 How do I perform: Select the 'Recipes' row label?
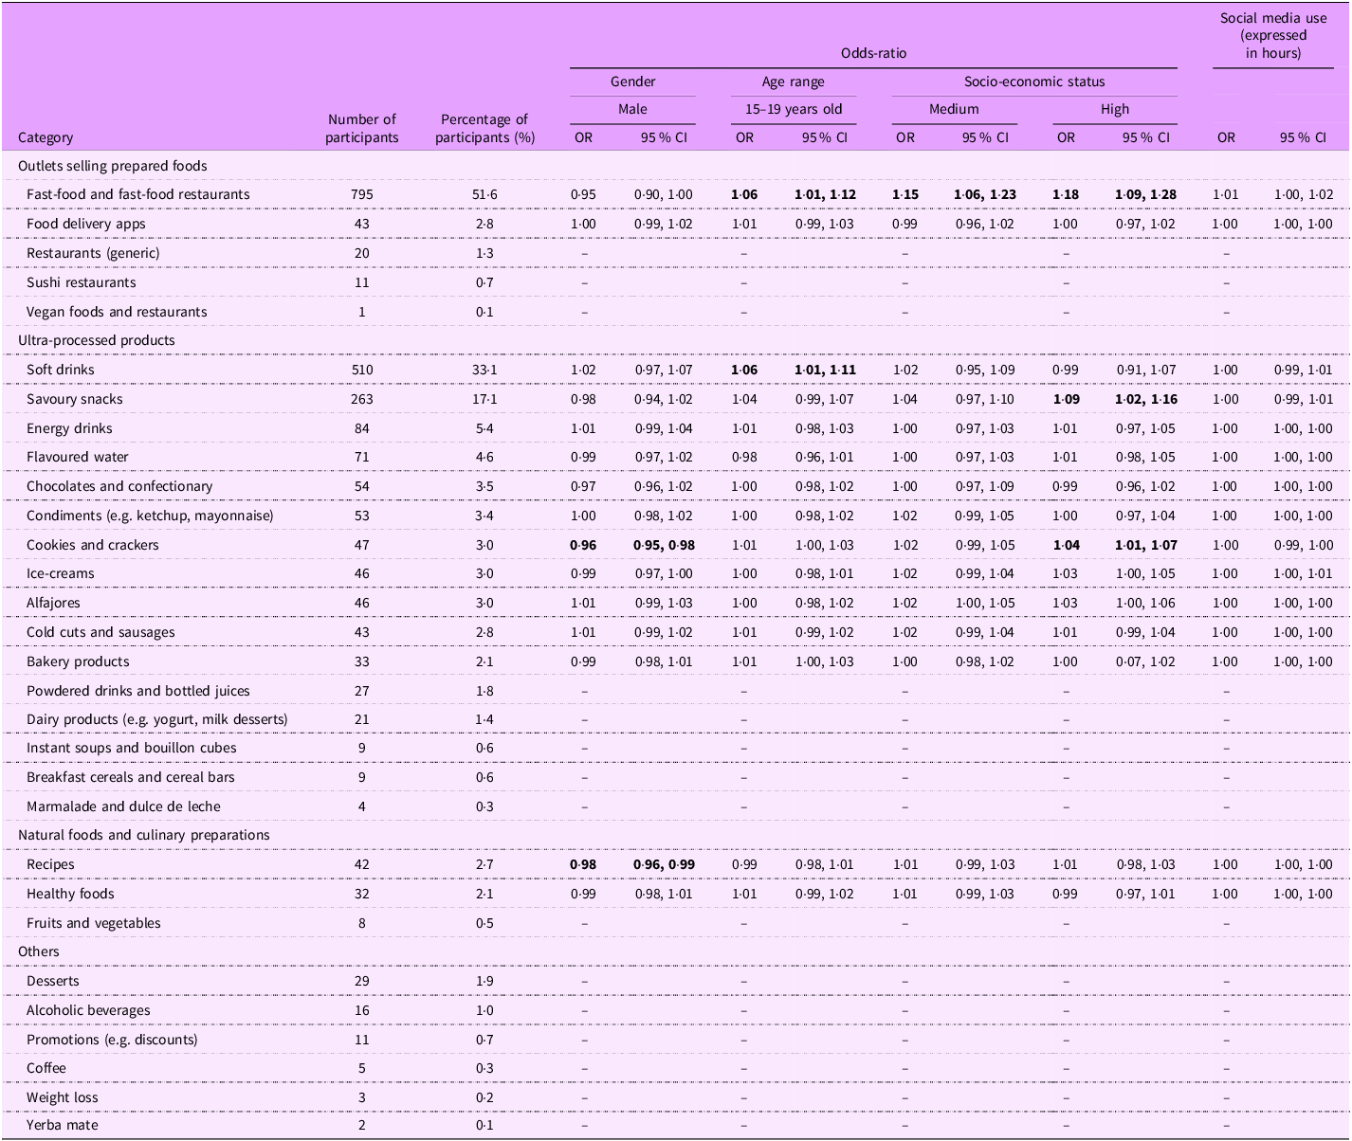pyautogui.click(x=50, y=864)
